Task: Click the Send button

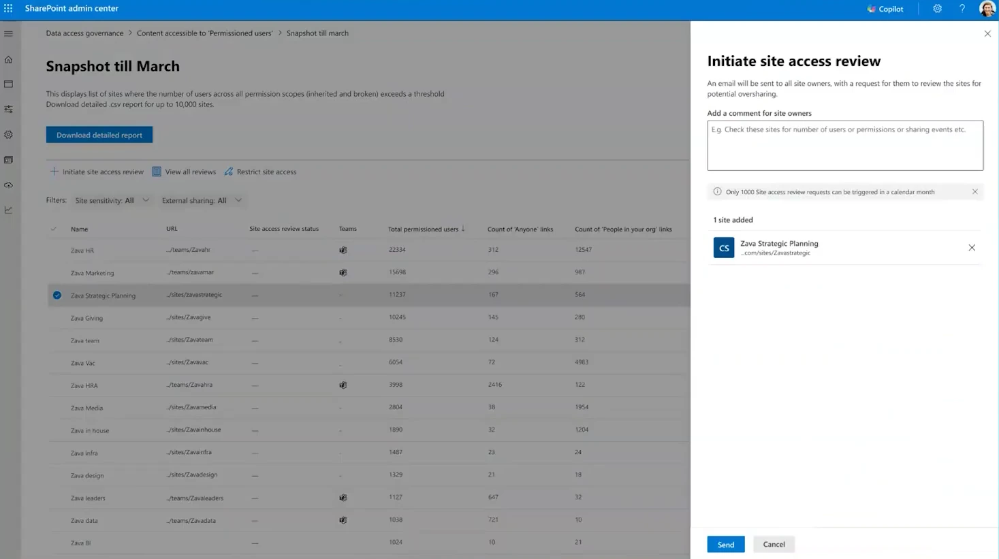Action: pyautogui.click(x=726, y=545)
